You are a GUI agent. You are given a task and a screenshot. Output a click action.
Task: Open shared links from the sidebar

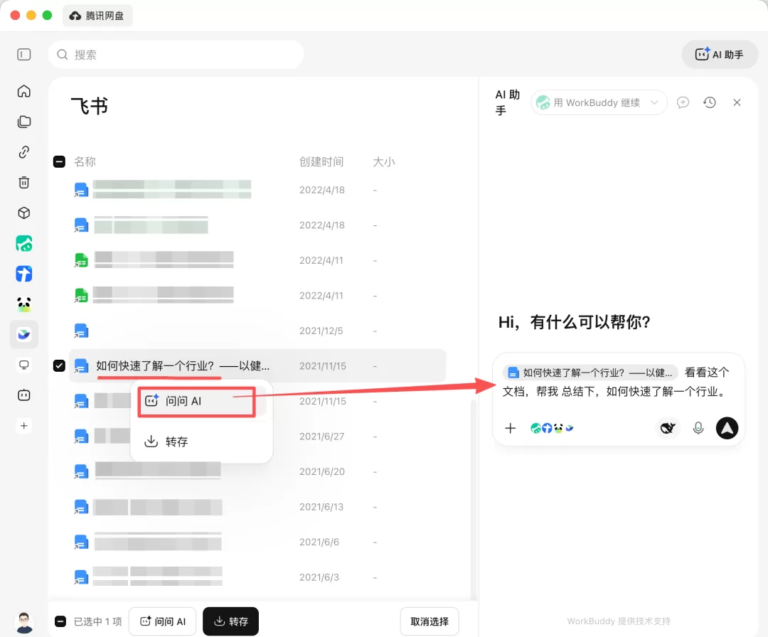23,151
